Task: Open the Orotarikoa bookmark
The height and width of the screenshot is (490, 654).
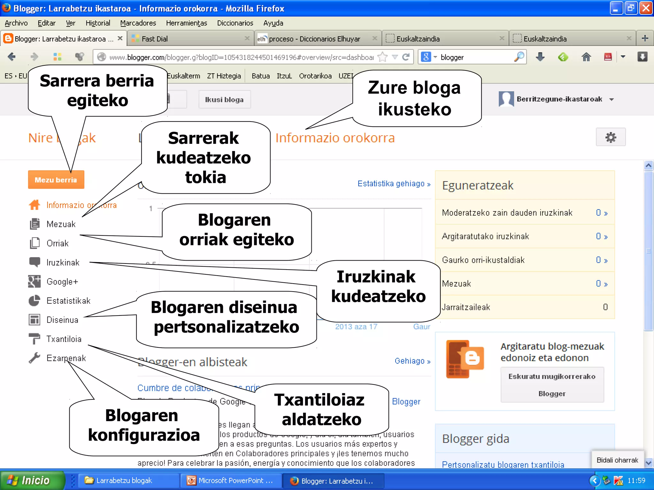Action: pyautogui.click(x=315, y=76)
